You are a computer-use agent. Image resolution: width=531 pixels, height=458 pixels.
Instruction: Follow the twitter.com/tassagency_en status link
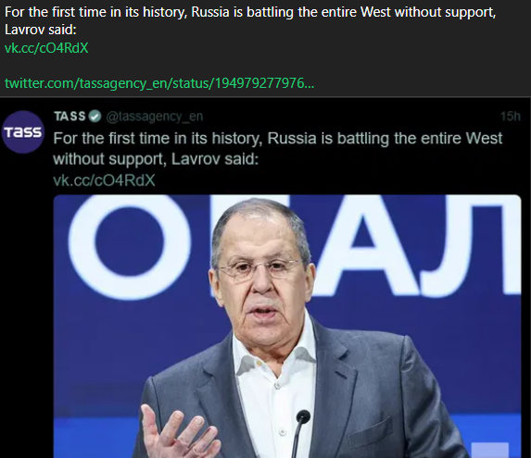click(159, 83)
